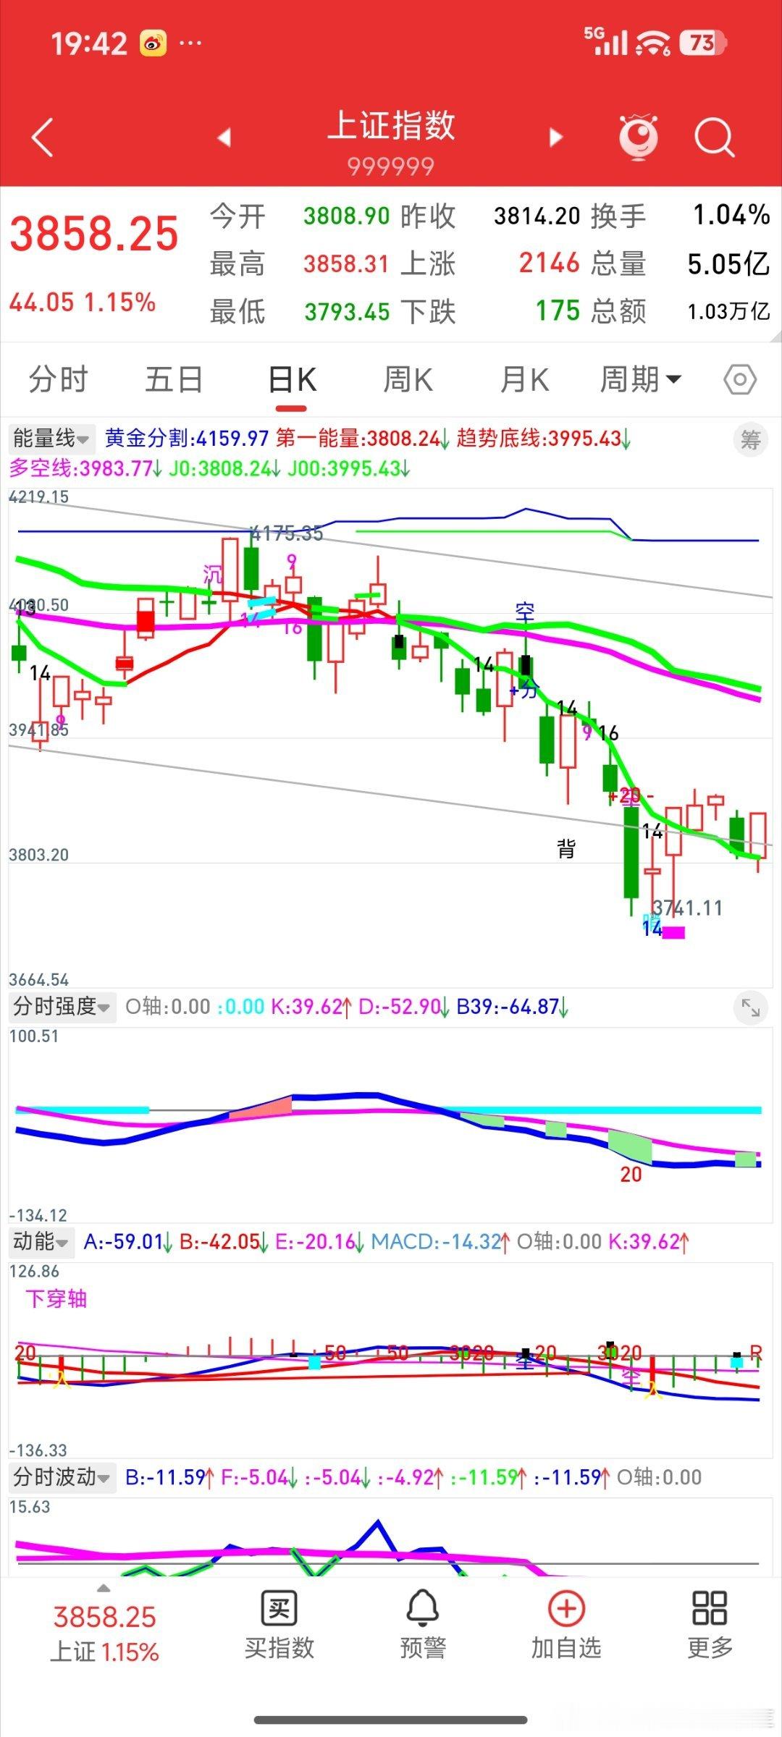Tap the 最低 3793.45 value

tap(347, 312)
